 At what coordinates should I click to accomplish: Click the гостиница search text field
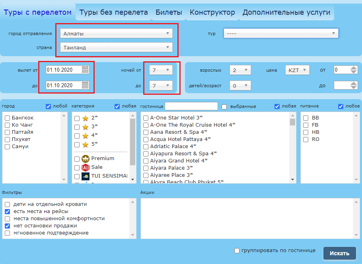click(x=191, y=106)
